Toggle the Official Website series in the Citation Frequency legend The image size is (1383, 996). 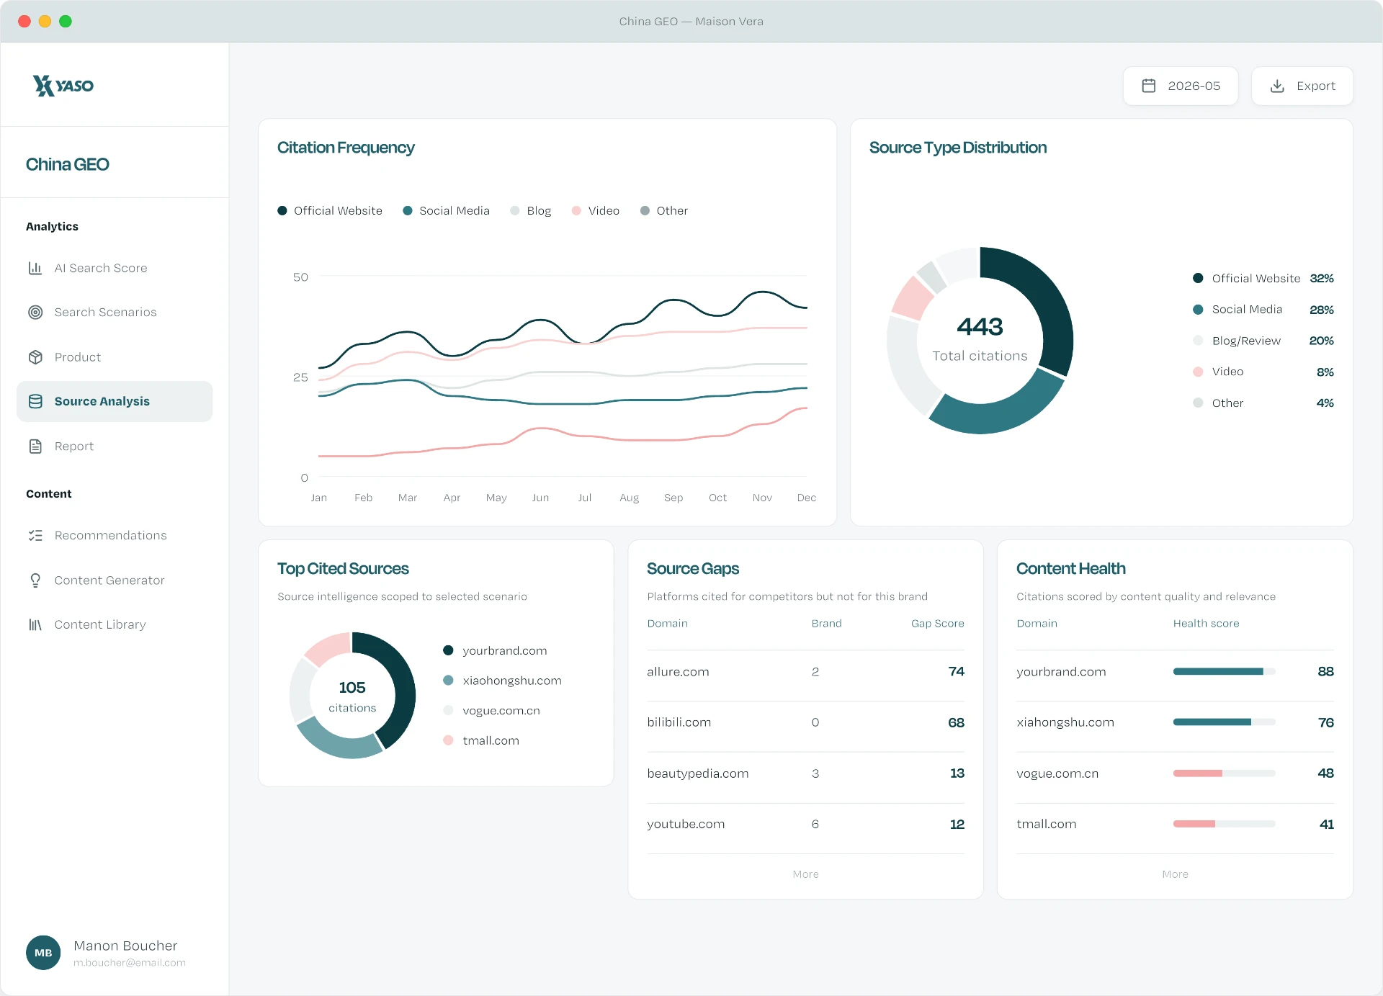coord(330,210)
